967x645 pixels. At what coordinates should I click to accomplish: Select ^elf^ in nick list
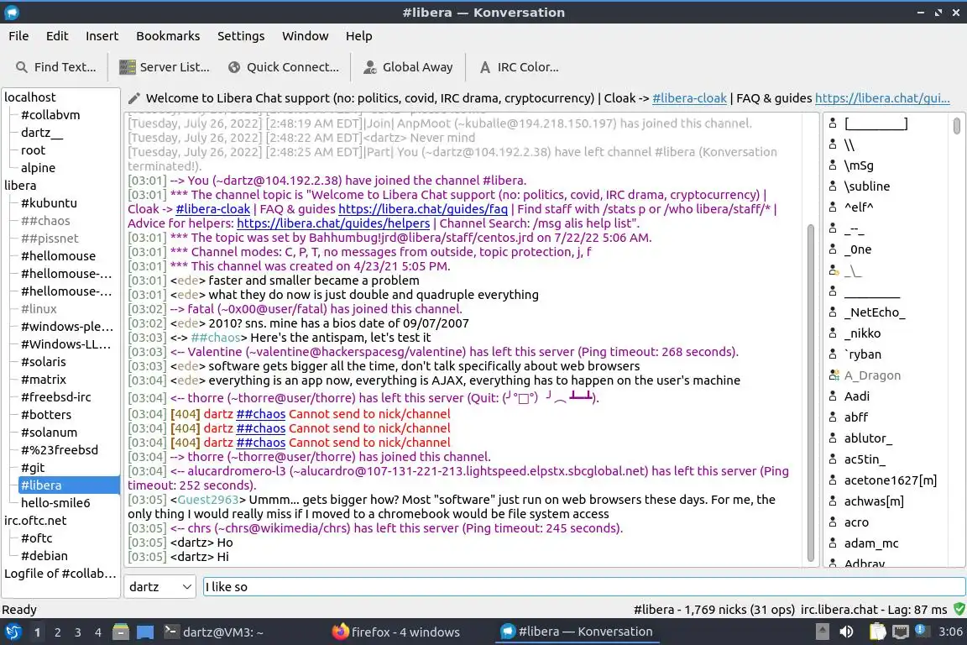(859, 207)
